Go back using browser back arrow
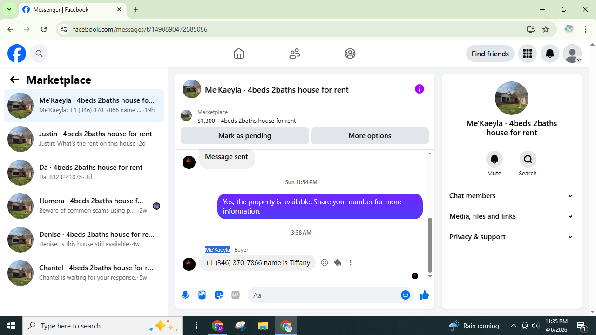 tap(10, 29)
